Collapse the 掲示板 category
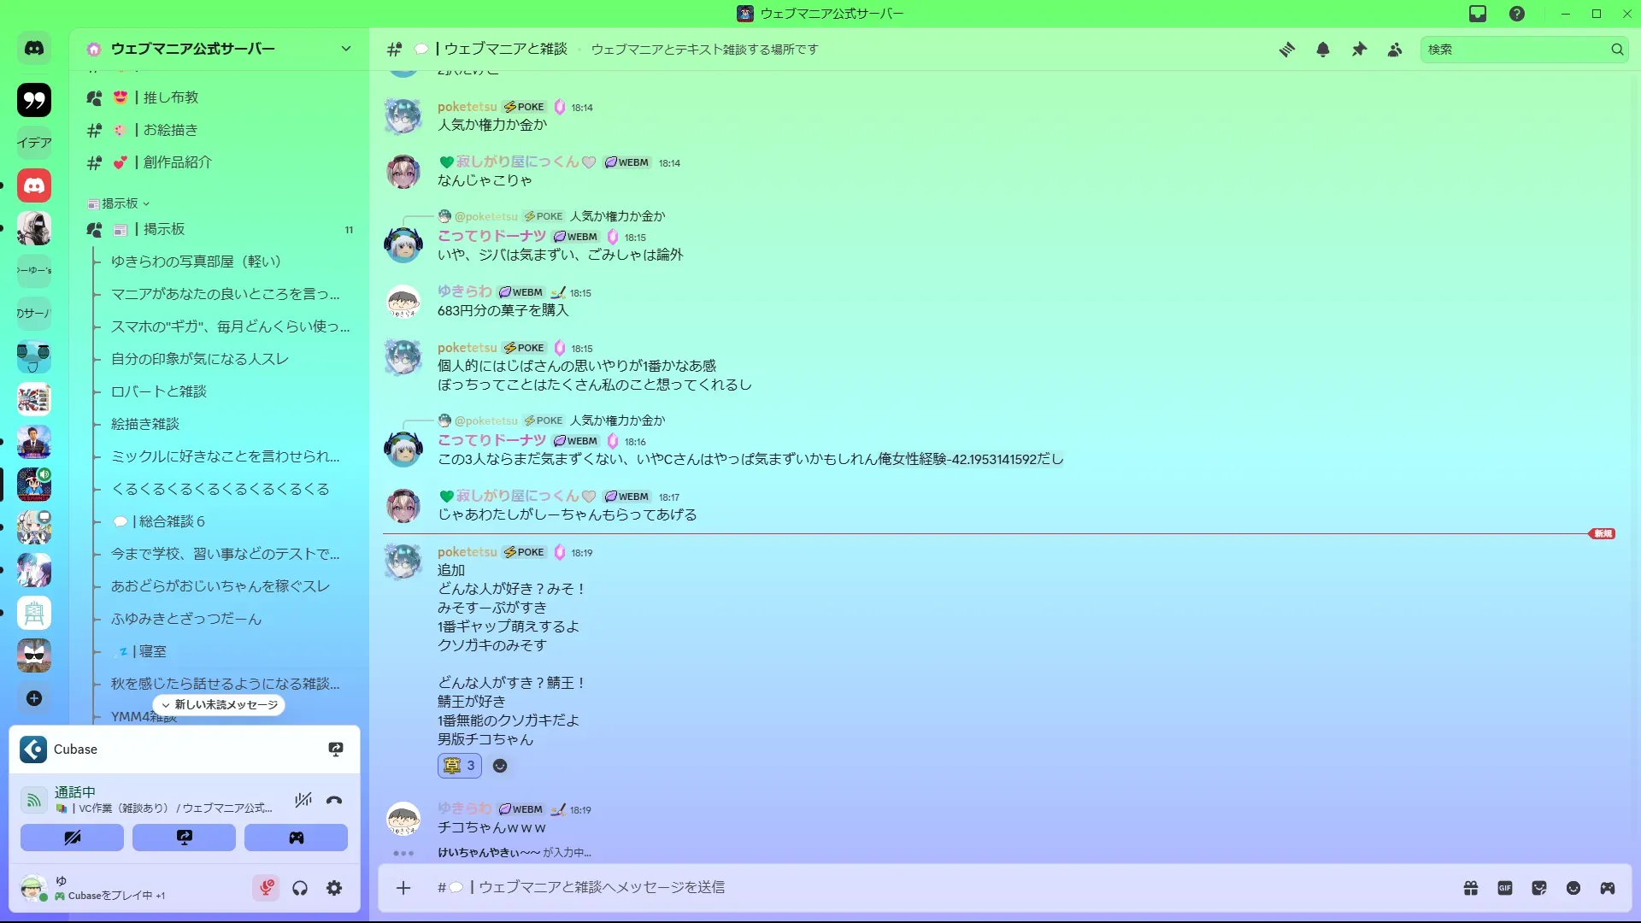 tap(119, 203)
